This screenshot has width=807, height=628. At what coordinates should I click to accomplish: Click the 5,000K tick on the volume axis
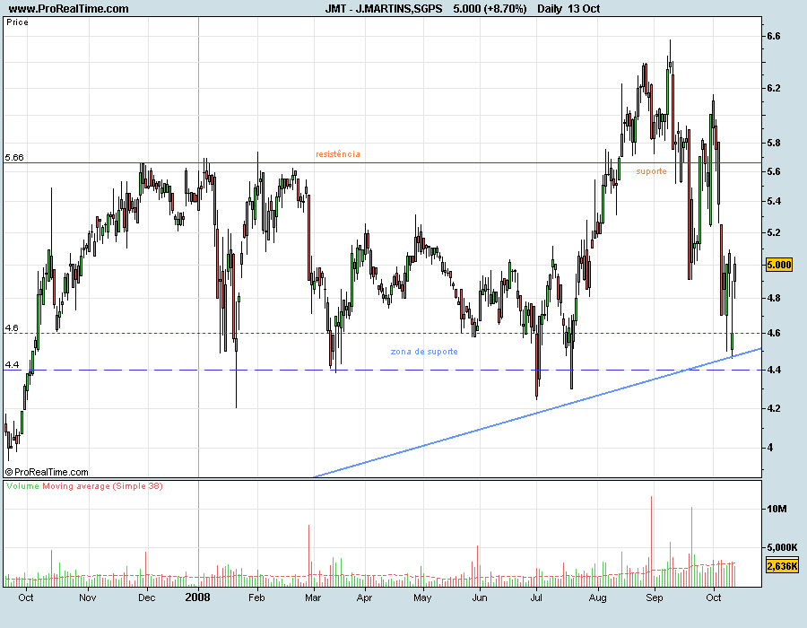[782, 547]
